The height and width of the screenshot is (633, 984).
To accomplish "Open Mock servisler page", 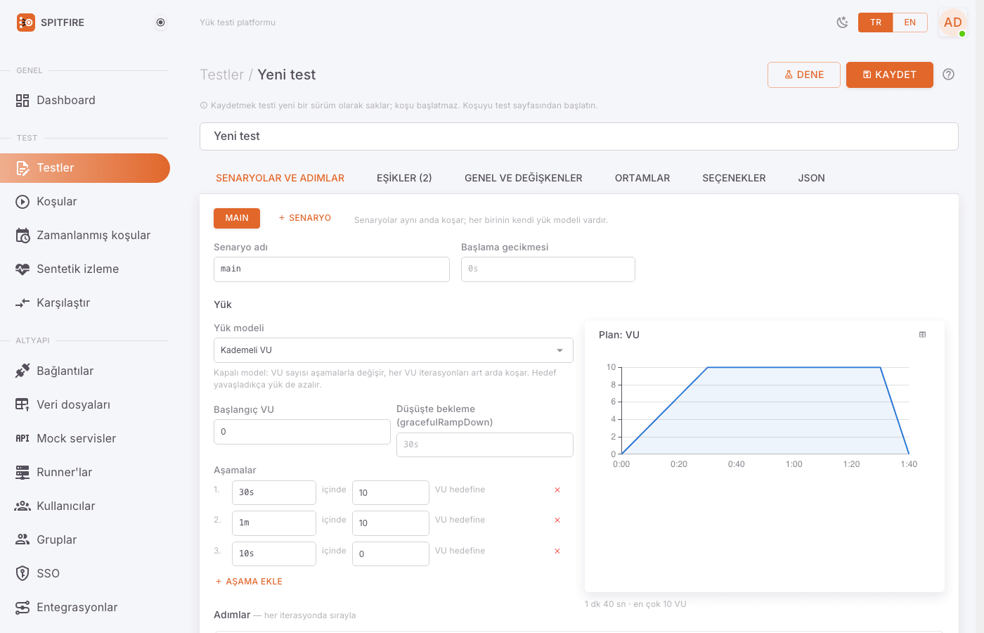I will (x=85, y=439).
